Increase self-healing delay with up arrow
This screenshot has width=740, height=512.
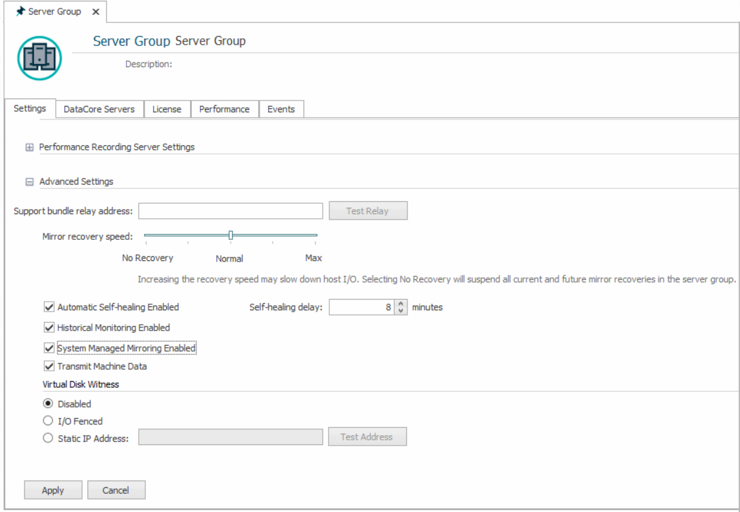pyautogui.click(x=402, y=304)
